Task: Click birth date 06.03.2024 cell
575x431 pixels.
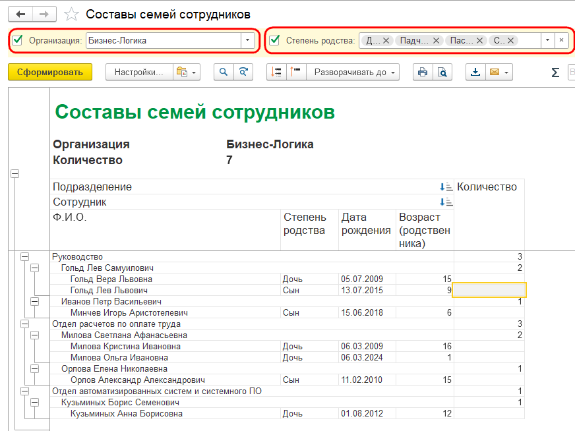Action: point(367,357)
